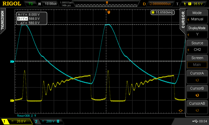This screenshot has width=209, height=125.
Task: Click the delay value -2.08000000us
Action: (x=160, y=4)
